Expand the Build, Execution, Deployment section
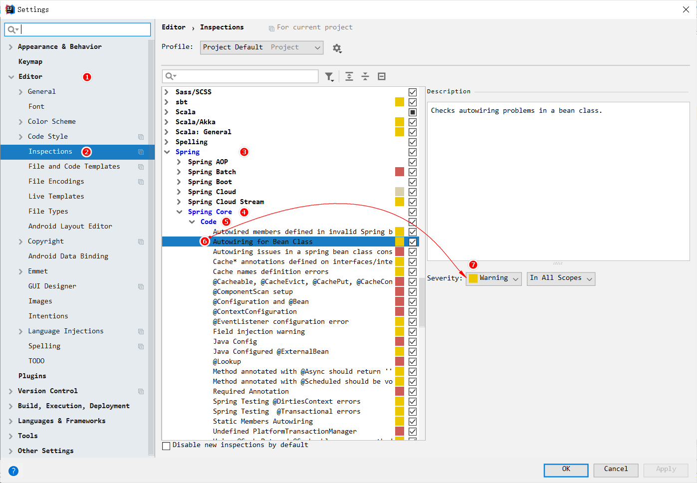The width and height of the screenshot is (697, 483). pos(10,406)
